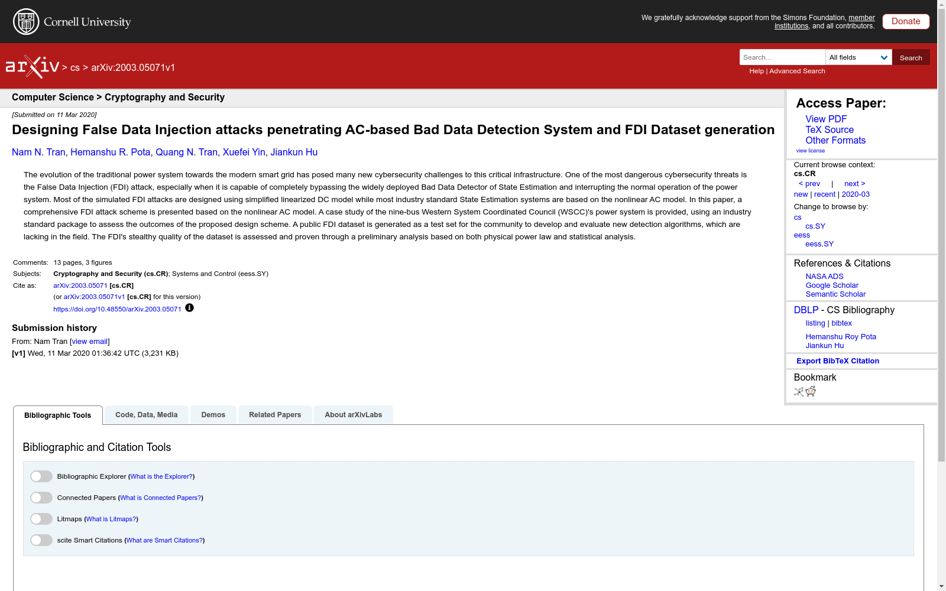Click the view email link
946x591 pixels.
pos(90,342)
